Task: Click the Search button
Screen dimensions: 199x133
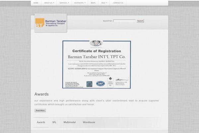Action: [x=140, y=21]
